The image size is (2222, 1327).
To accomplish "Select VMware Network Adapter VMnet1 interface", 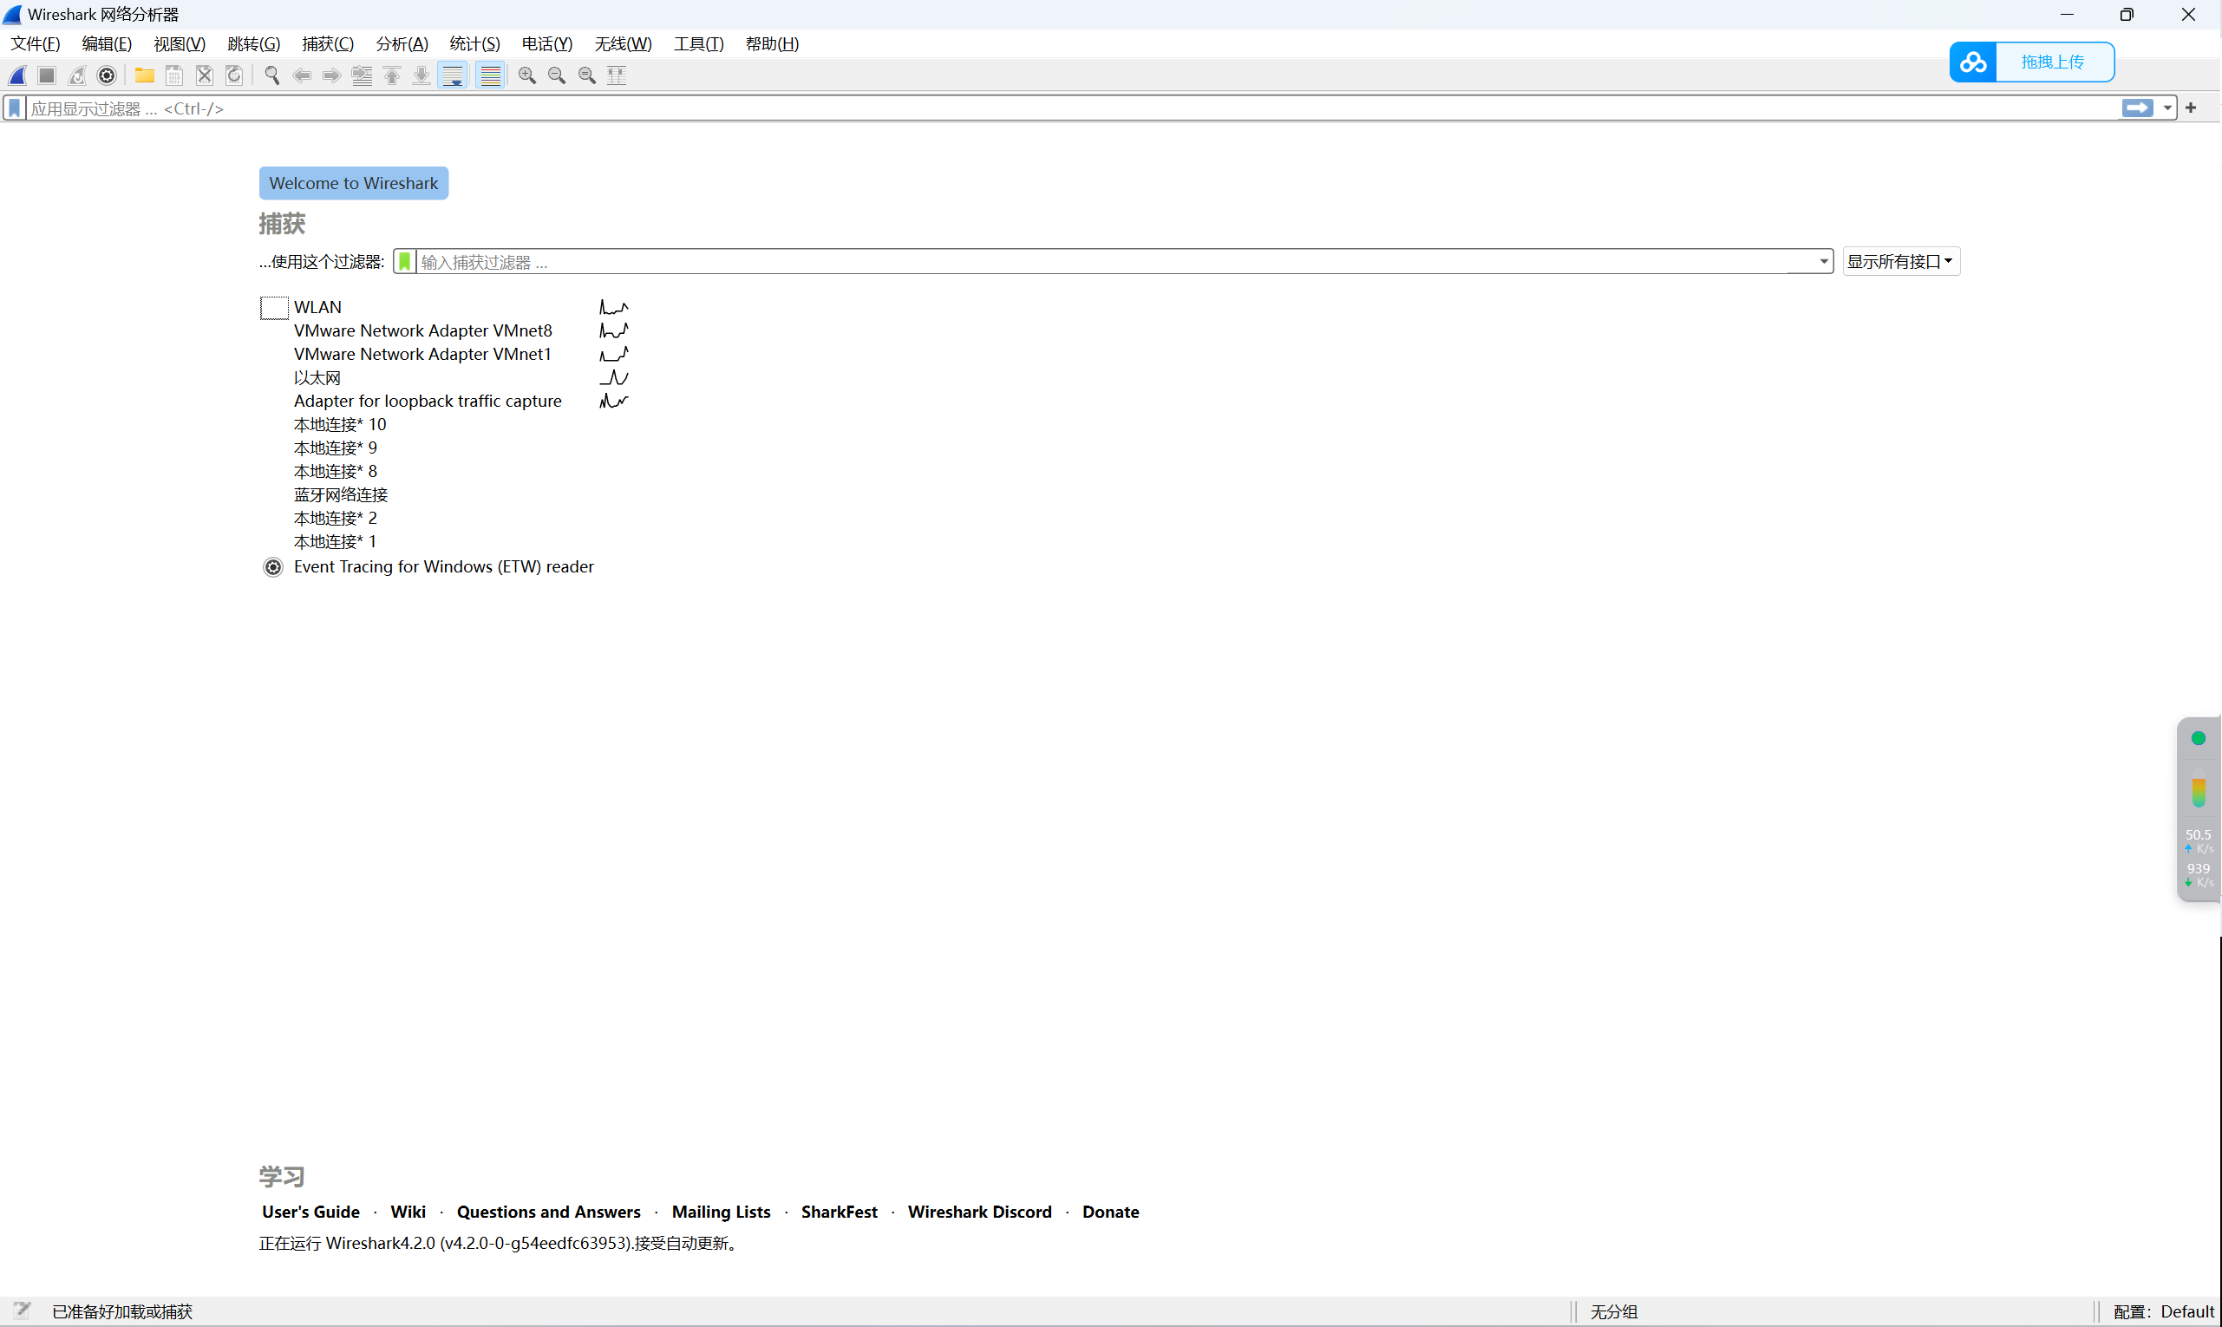I will pos(422,354).
